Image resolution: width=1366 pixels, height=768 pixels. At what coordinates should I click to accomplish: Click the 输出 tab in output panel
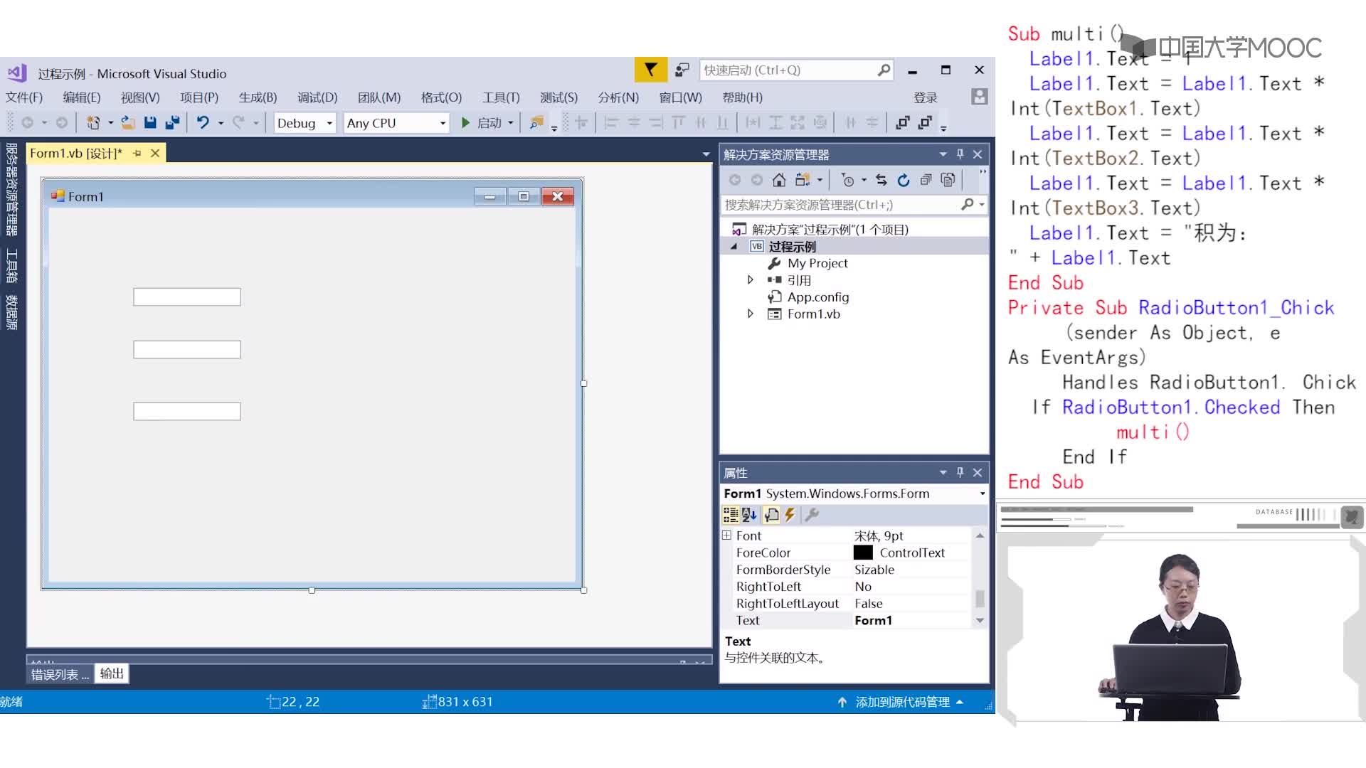(111, 673)
